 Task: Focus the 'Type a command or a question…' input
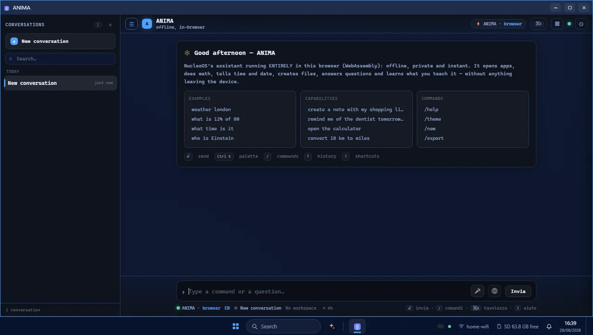click(327, 292)
